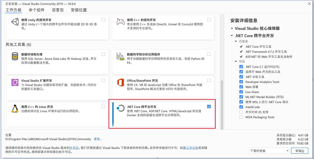Click the 更改... location link
This screenshot has height=159, width=314.
click(98, 139)
